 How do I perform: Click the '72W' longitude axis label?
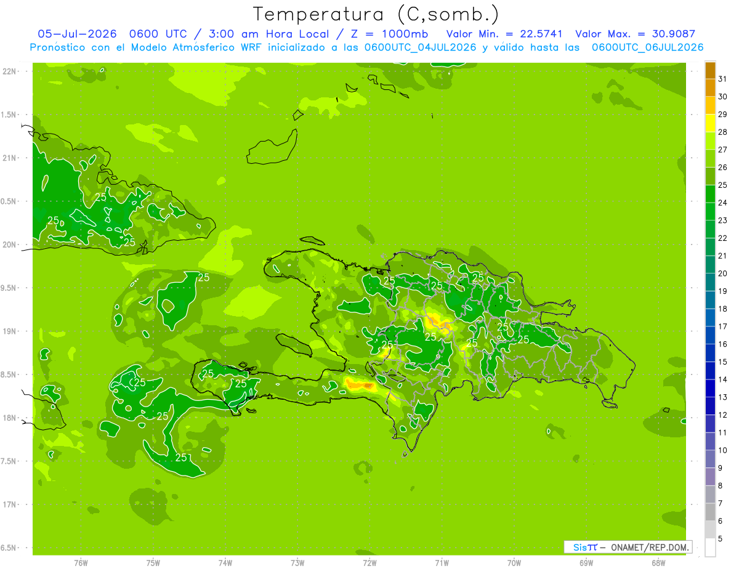click(369, 563)
